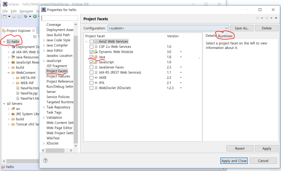Click the Save All toolbar icon

coord(19,17)
